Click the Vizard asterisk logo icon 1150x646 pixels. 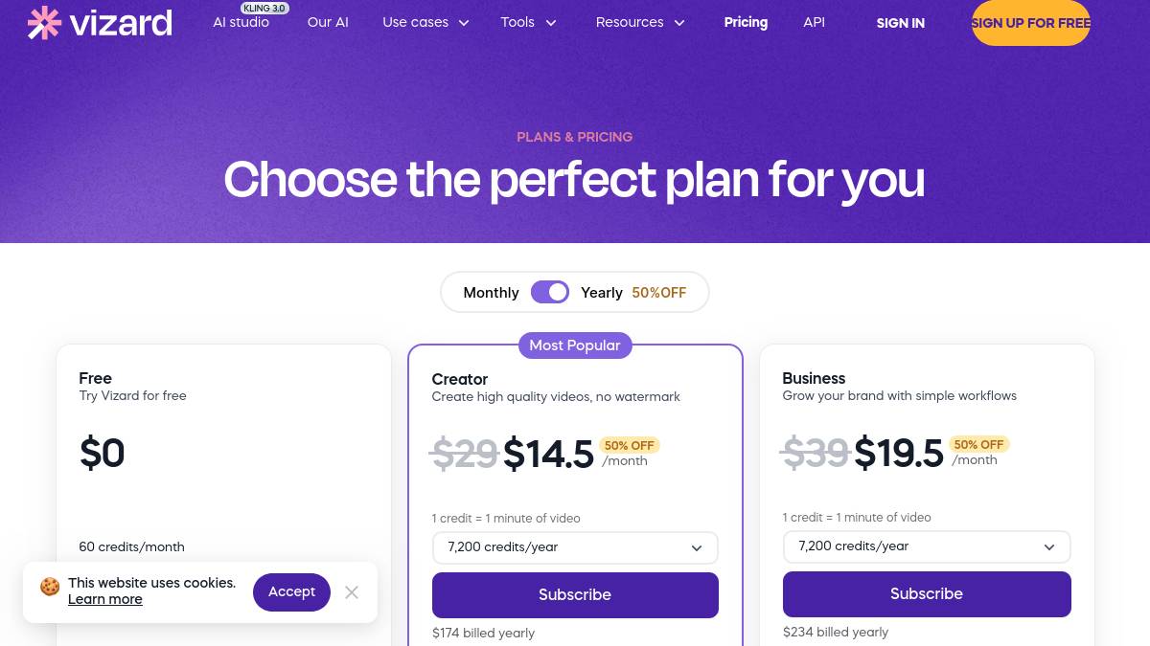(x=44, y=23)
